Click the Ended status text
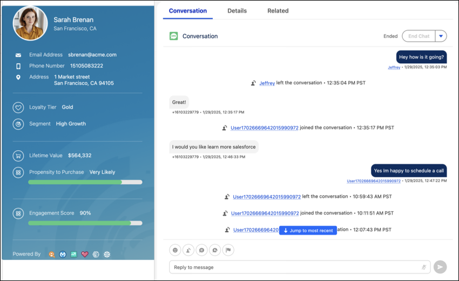Viewport: 459px width, 281px height. point(390,36)
